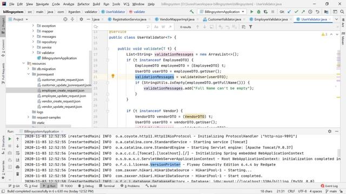Viewport: 346px width, 194px height.
Task: Collapse the jsonrequest folder
Action: (x=28, y=74)
